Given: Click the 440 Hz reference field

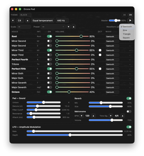Looking at the screenshot, I should coord(62,21).
